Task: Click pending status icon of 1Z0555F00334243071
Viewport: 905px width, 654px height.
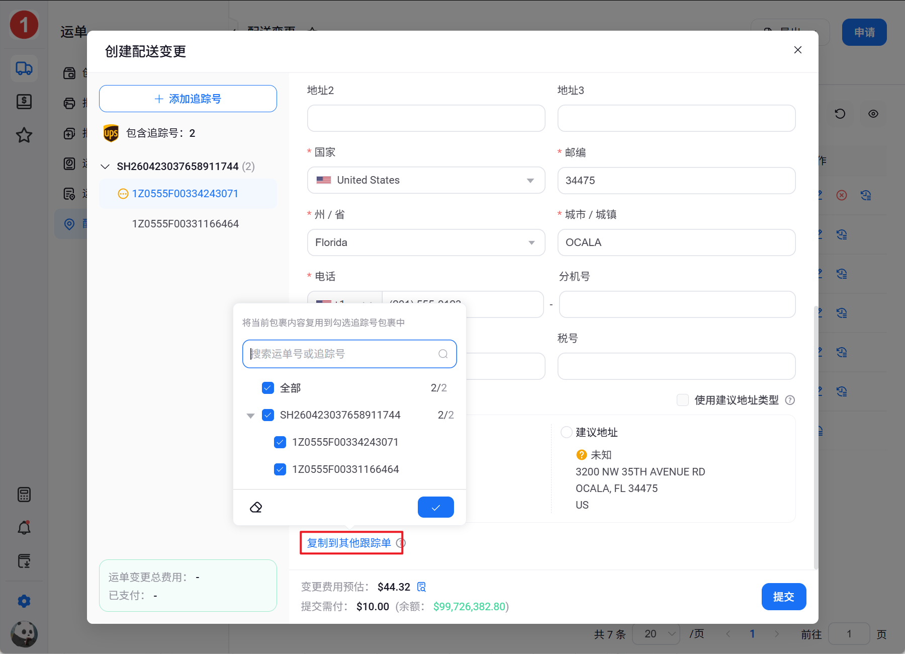Action: pyautogui.click(x=123, y=194)
